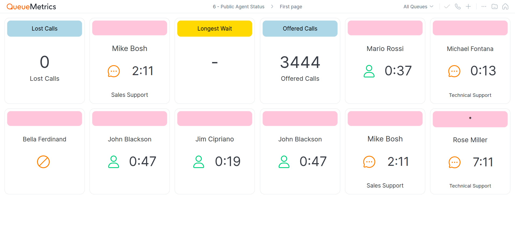Image resolution: width=515 pixels, height=249 pixels.
Task: Click the paused status icon on Bella Ferdinand's card
Action: [43, 162]
